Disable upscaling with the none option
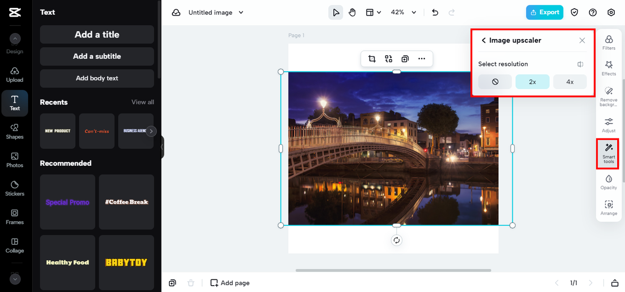This screenshot has height=292, width=625. click(495, 82)
